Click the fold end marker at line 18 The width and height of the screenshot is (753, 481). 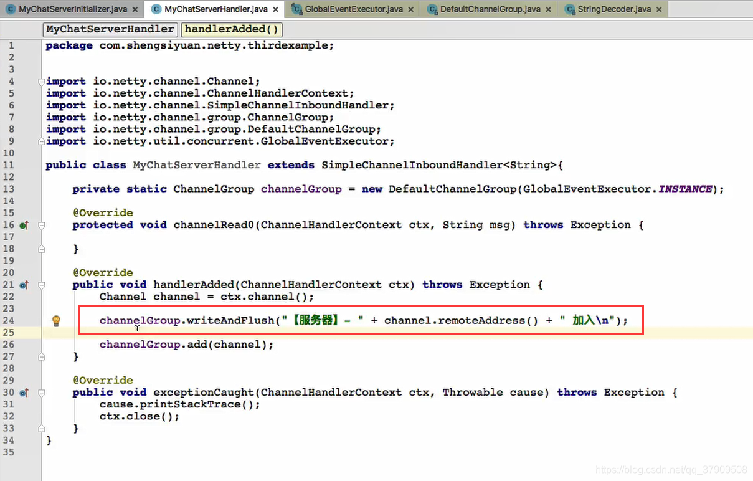point(42,249)
